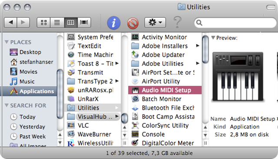Click the sidebar scrollbar down arrow
Screen dimensions: 278x159
(60, 142)
